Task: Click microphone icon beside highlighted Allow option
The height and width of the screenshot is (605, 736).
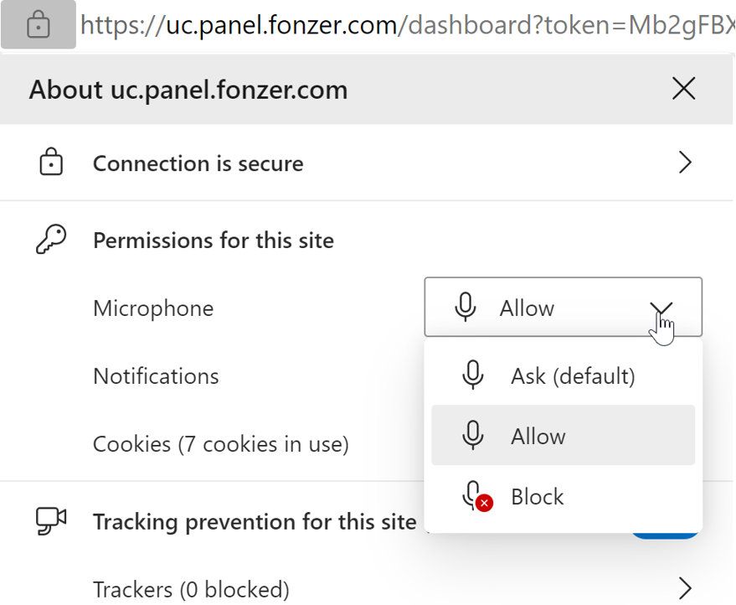Action: point(473,436)
